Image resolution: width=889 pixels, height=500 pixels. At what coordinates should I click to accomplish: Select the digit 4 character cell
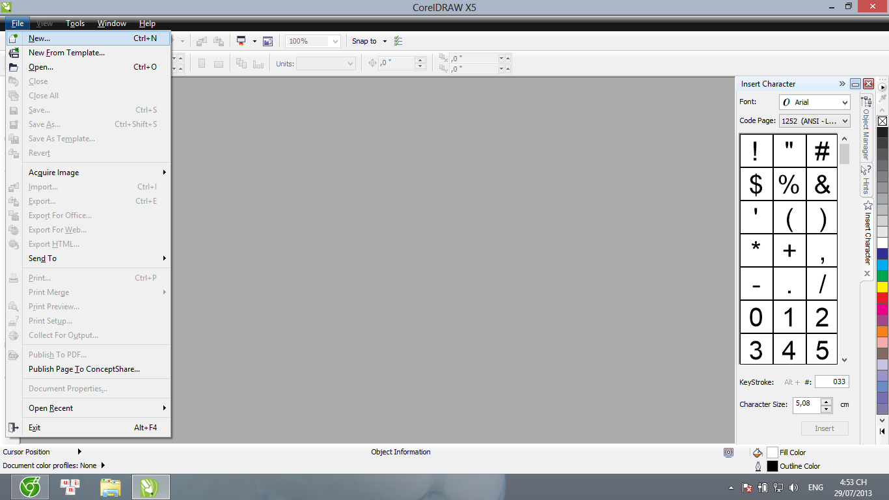click(x=789, y=350)
